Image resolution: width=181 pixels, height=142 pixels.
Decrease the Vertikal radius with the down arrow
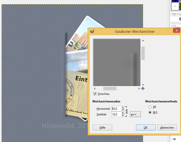(123, 115)
